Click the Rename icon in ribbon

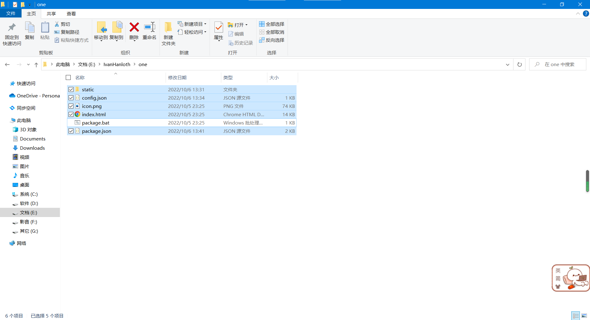(x=149, y=28)
